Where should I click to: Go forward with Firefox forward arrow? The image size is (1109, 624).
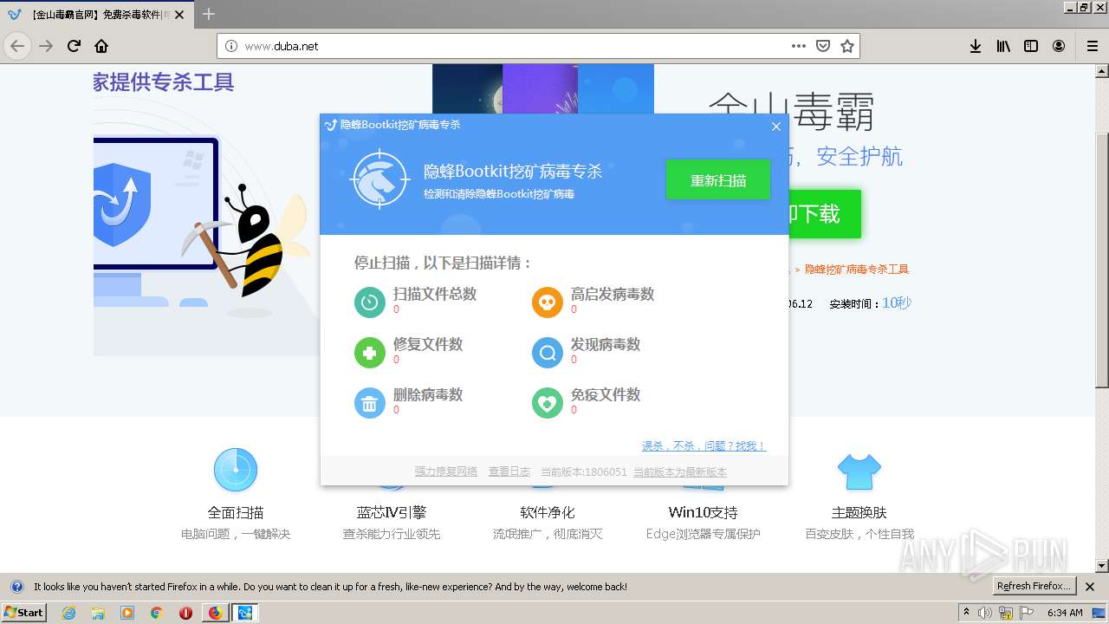coord(46,46)
